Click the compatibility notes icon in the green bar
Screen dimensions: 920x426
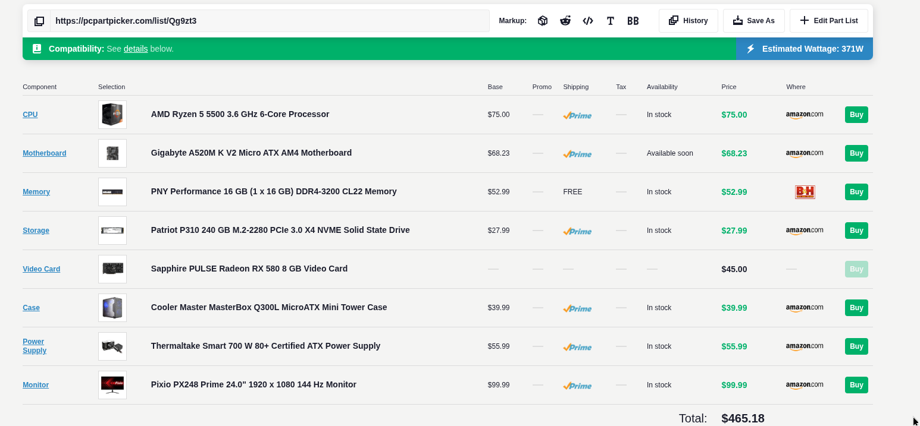click(37, 49)
